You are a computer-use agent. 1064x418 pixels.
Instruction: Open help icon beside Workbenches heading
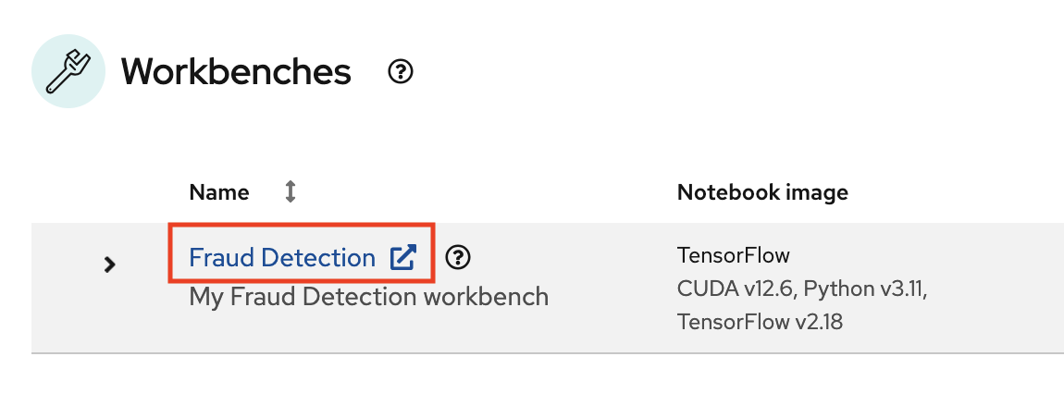point(401,71)
